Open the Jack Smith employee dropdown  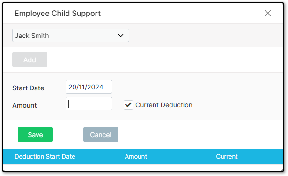71,36
